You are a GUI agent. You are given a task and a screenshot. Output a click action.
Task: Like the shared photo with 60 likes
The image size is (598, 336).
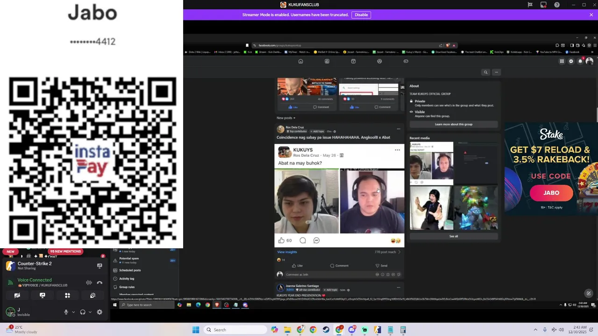[281, 240]
